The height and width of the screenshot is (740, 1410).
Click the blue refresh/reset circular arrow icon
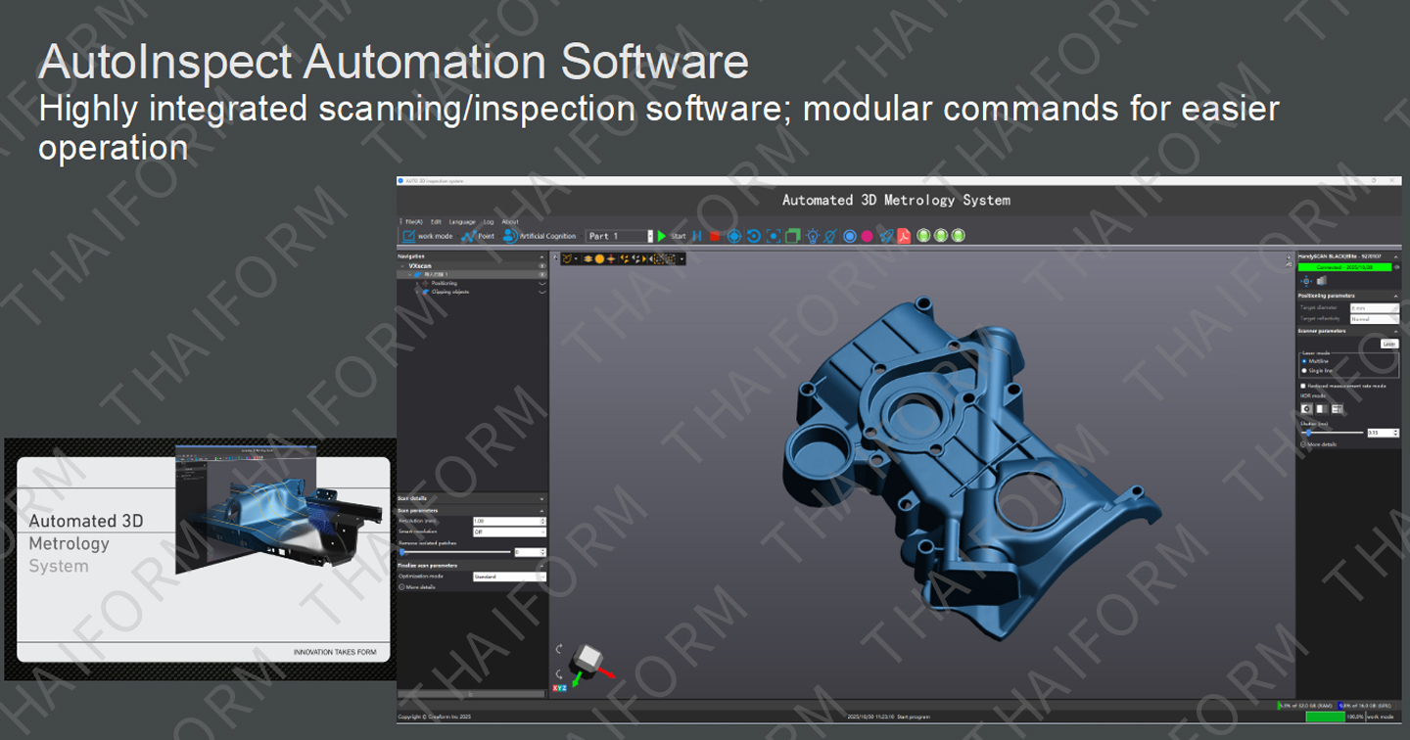(753, 236)
